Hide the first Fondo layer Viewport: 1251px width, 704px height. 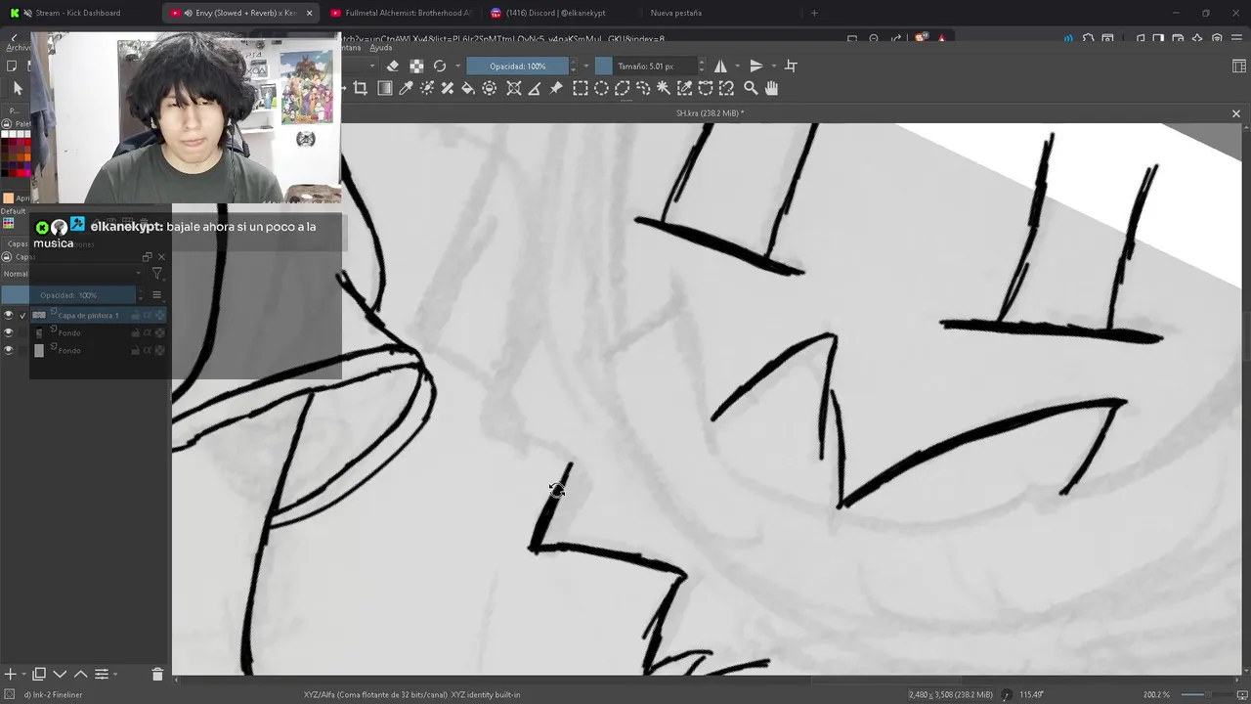click(9, 332)
